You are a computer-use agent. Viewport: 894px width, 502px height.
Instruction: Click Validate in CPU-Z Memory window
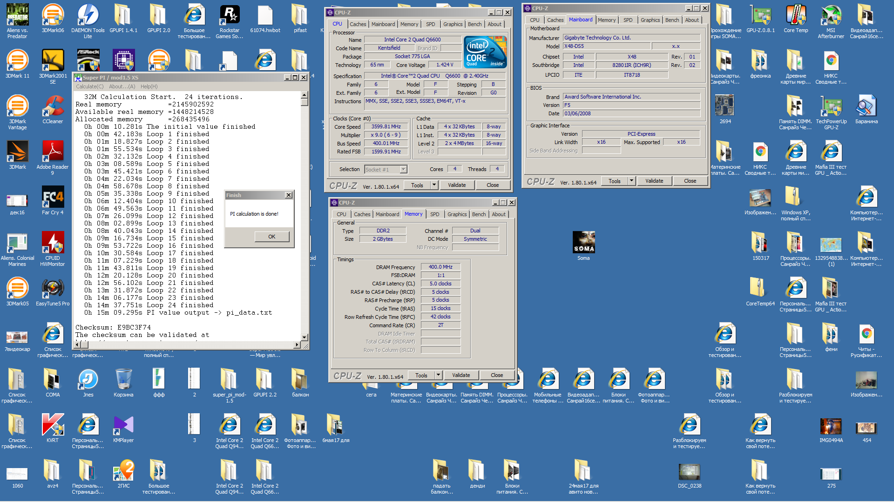click(x=461, y=375)
